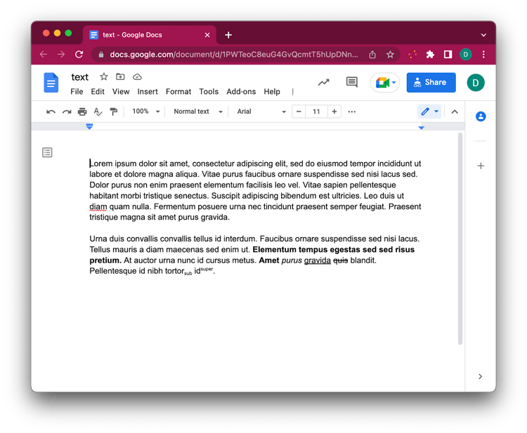Click the blue Share button

click(431, 82)
